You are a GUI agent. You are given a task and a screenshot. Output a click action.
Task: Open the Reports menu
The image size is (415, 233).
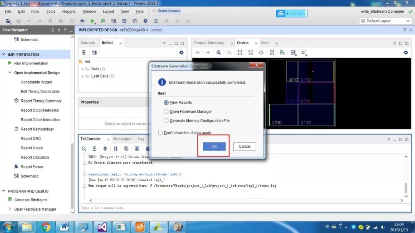pos(69,12)
